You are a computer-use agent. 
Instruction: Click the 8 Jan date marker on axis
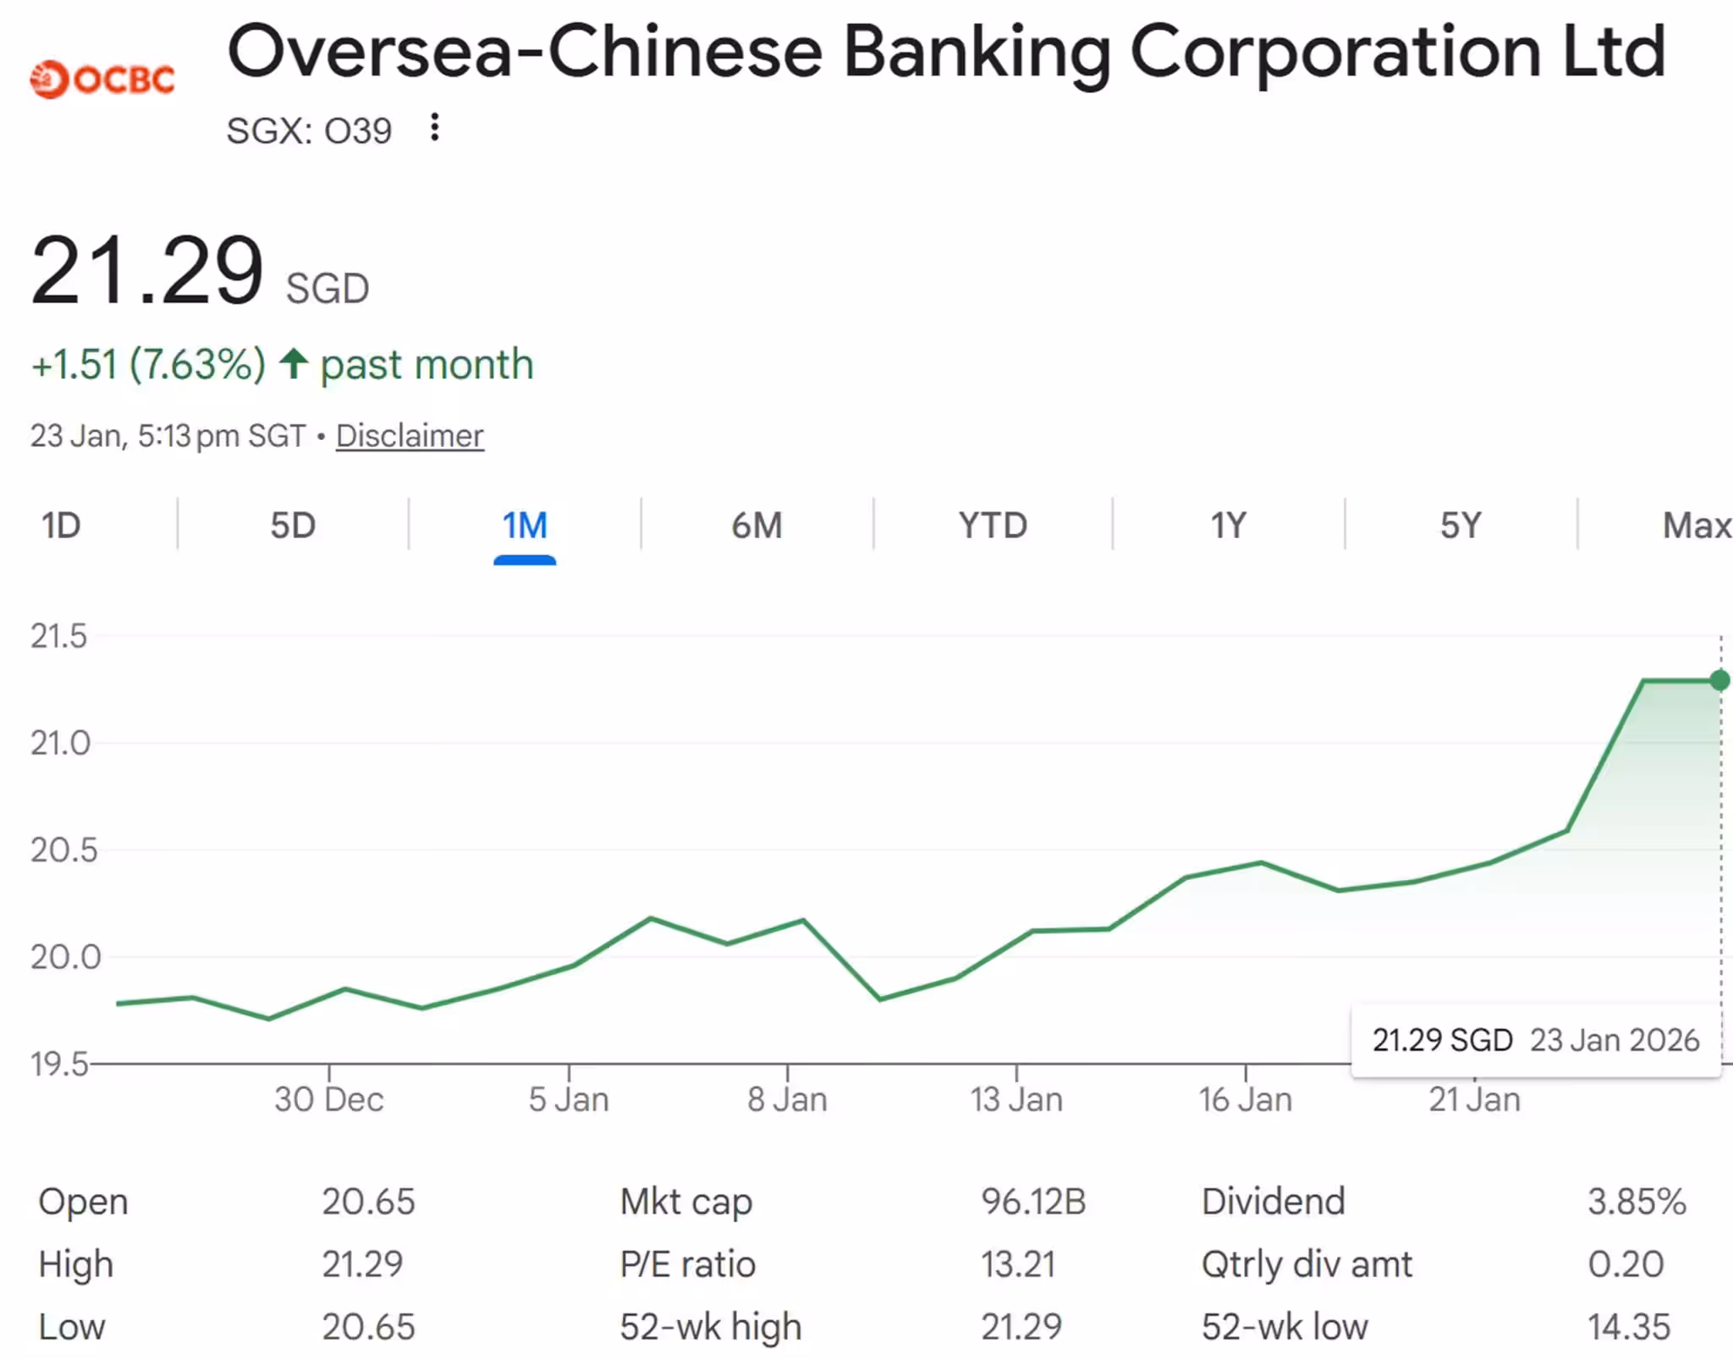tap(787, 1099)
